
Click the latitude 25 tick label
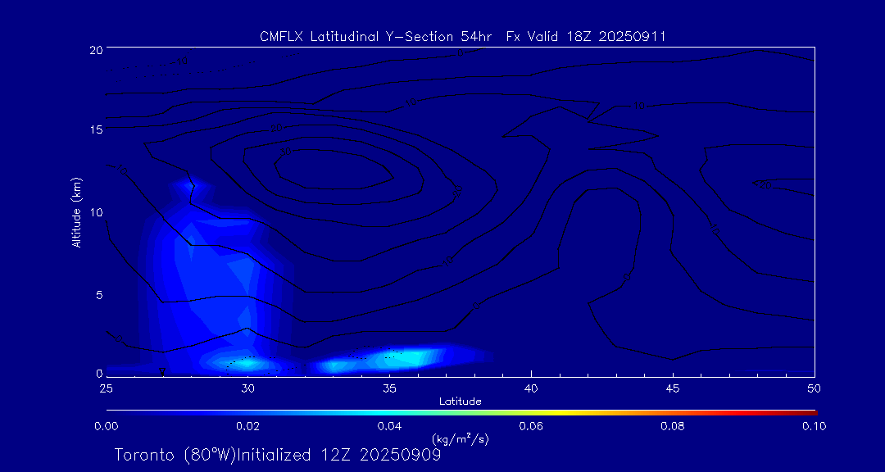pos(106,387)
